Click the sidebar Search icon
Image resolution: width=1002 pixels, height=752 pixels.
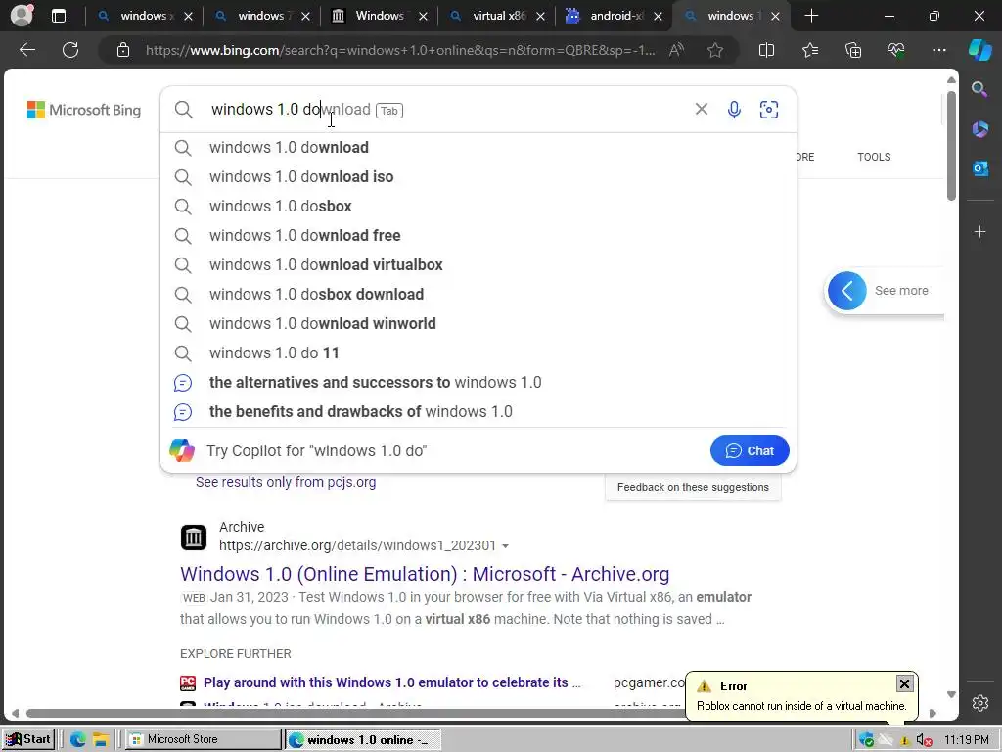979,89
